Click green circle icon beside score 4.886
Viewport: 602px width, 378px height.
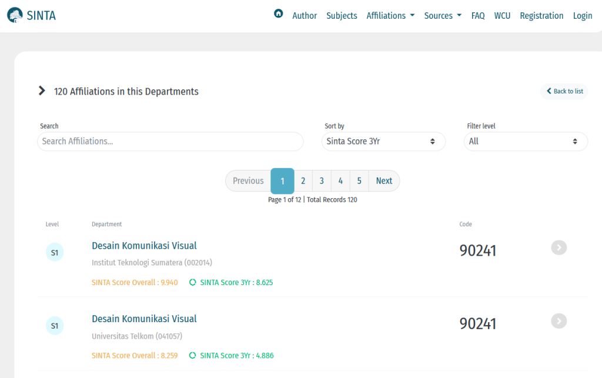point(193,356)
